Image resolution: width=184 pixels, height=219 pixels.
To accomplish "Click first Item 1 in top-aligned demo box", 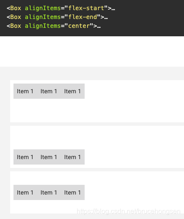I will 25,91.
